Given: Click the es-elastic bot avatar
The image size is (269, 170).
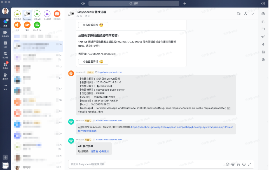Looking at the screenshot, I should click(71, 73).
